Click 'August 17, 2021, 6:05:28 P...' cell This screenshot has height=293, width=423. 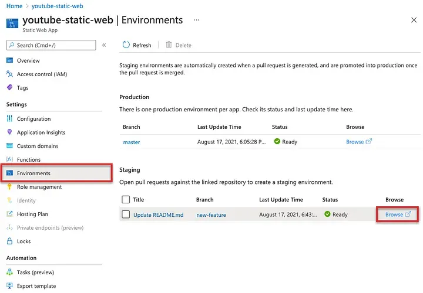[x=231, y=142]
